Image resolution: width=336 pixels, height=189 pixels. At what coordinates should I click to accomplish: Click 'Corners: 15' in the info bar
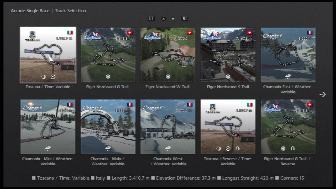(x=292, y=178)
